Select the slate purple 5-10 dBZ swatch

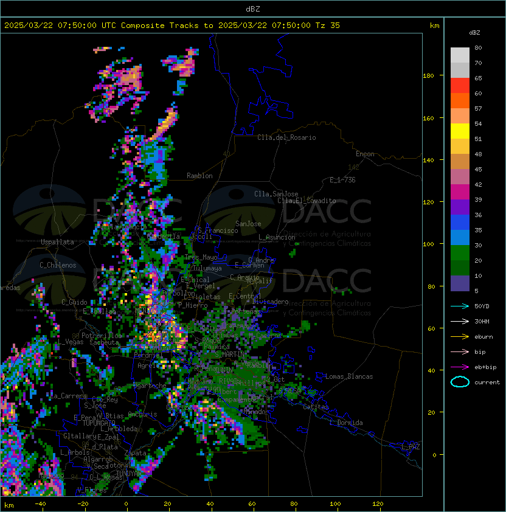pyautogui.click(x=460, y=283)
